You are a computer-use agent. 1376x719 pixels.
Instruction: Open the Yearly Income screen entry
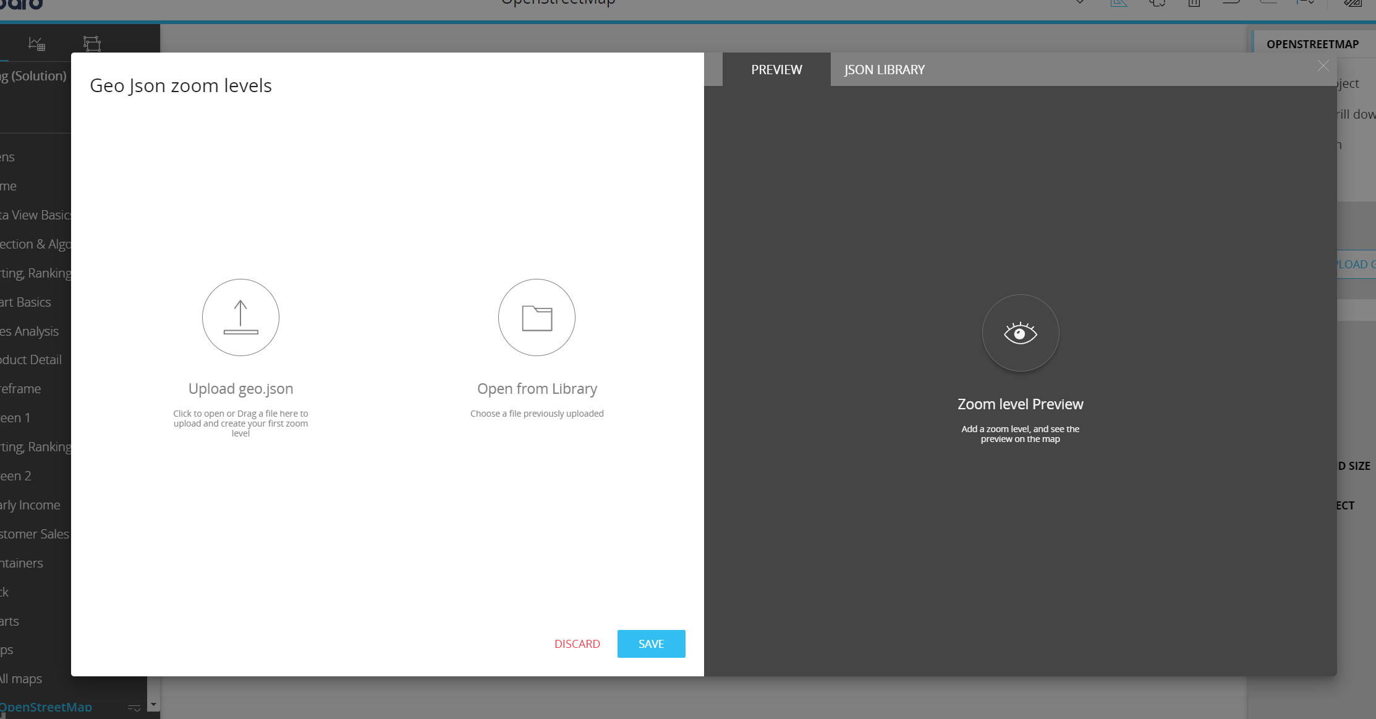[30, 505]
